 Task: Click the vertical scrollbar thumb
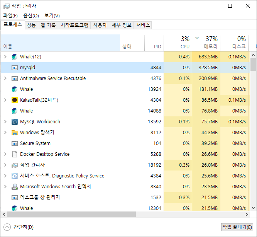click(253, 64)
